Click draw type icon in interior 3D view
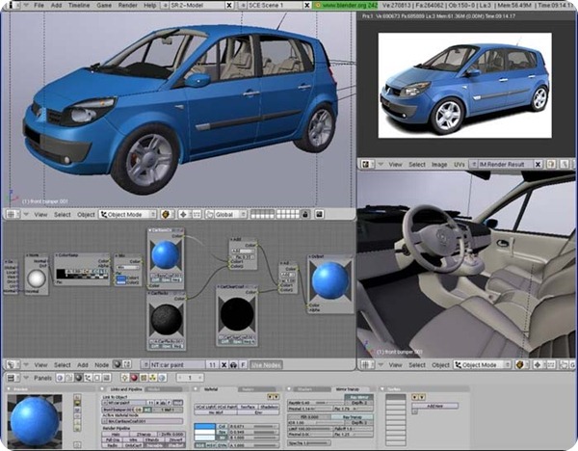Screen dimensions: 578x451 click(x=520, y=364)
